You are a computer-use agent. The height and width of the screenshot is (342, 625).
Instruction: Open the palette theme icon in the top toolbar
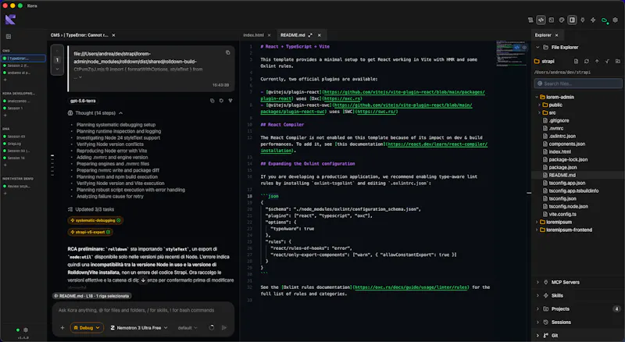562,20
